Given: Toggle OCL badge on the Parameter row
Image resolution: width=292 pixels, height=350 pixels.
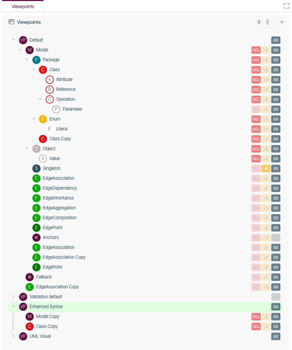Looking at the screenshot, I should point(256,109).
